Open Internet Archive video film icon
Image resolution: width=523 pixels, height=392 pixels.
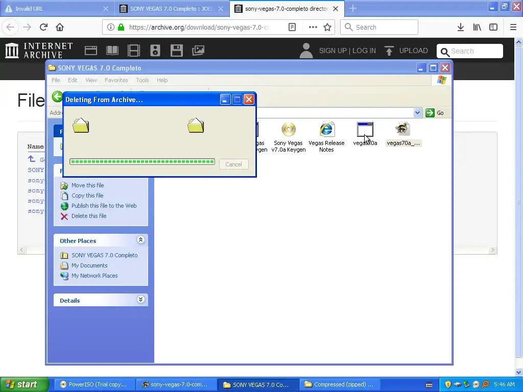(x=134, y=51)
